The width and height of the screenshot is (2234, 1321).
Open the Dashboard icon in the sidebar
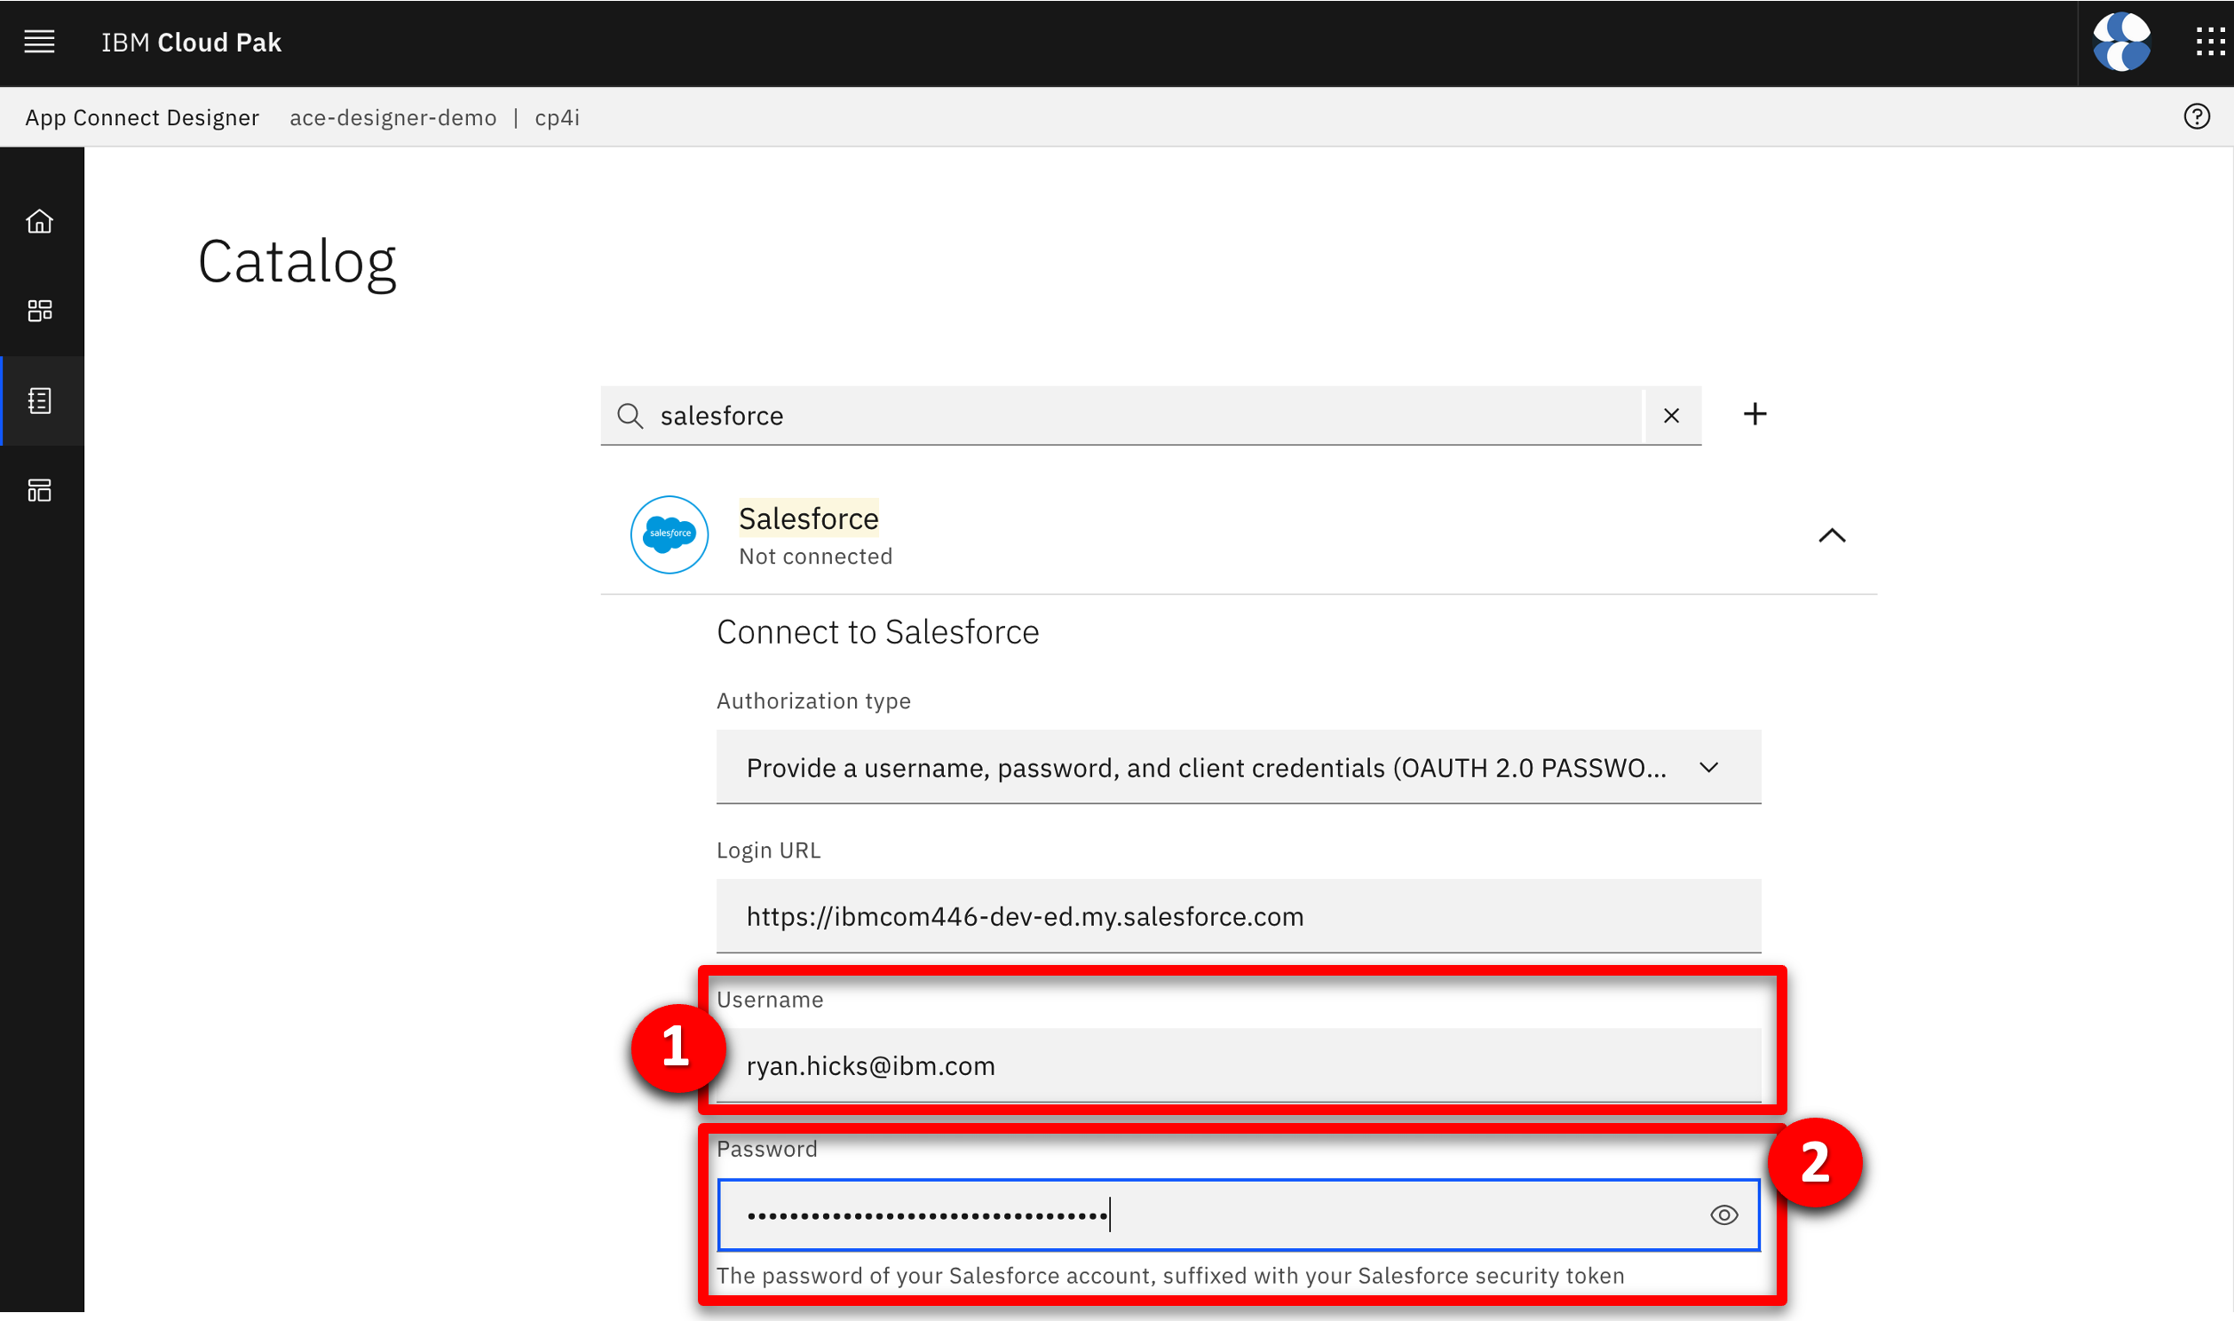pyautogui.click(x=39, y=311)
